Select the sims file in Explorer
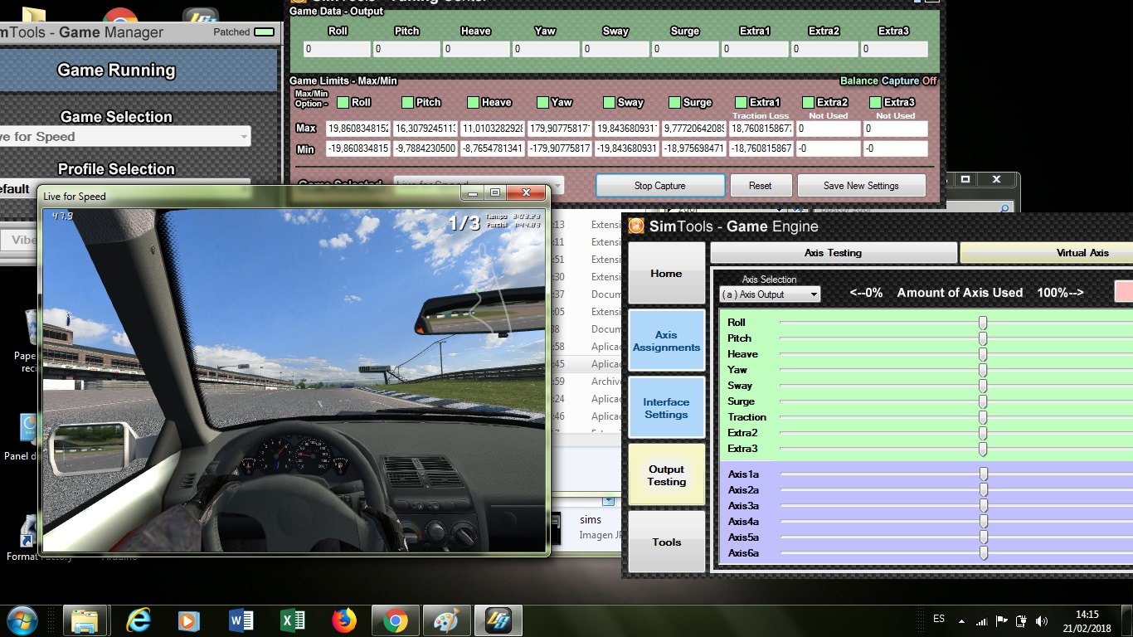Image resolution: width=1133 pixels, height=637 pixels. [591, 520]
